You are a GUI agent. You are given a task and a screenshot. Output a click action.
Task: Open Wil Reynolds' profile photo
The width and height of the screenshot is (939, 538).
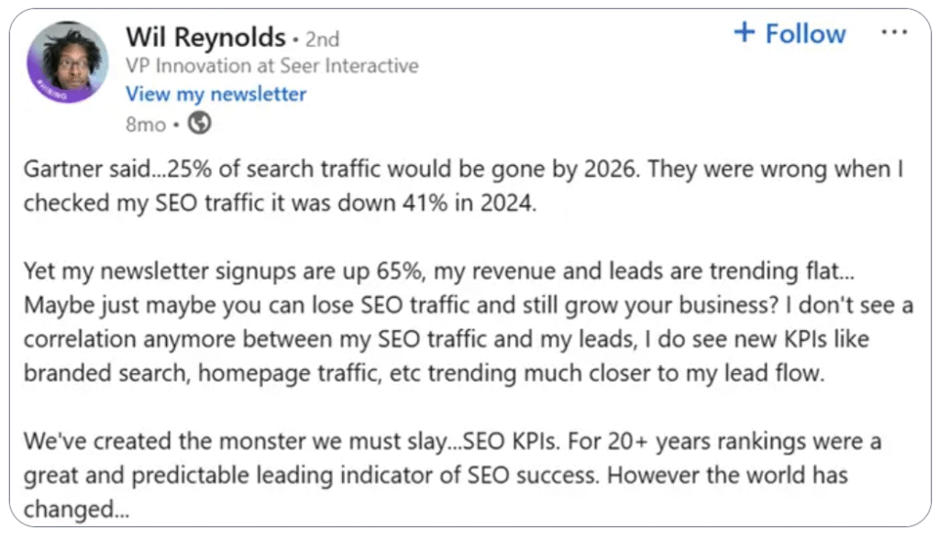click(68, 61)
